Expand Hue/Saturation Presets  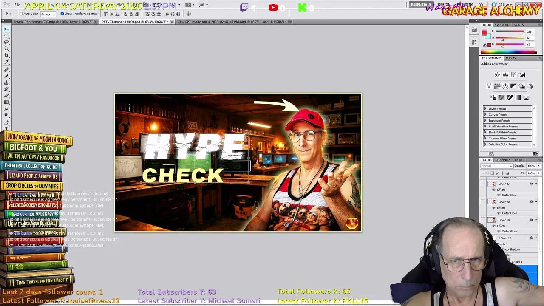pyautogui.click(x=485, y=126)
